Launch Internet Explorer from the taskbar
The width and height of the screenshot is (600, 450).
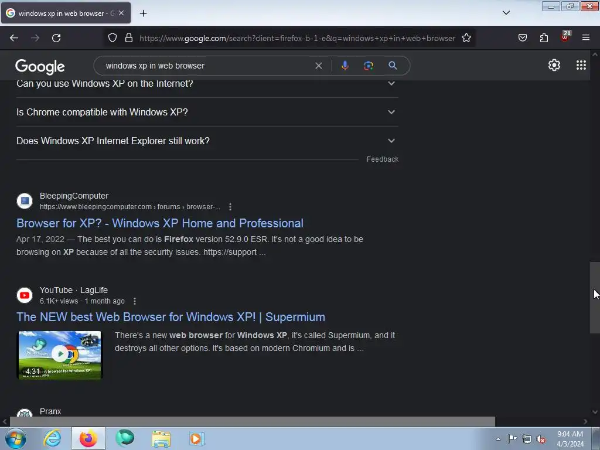click(52, 438)
